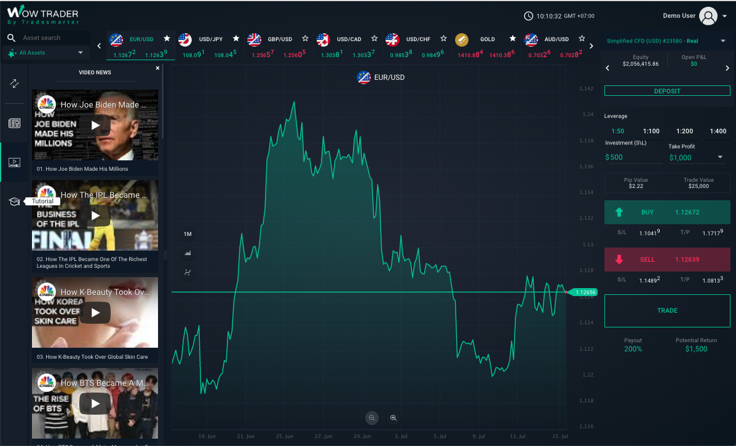
Task: Click the SELL 1.12639 button
Action: pos(667,259)
